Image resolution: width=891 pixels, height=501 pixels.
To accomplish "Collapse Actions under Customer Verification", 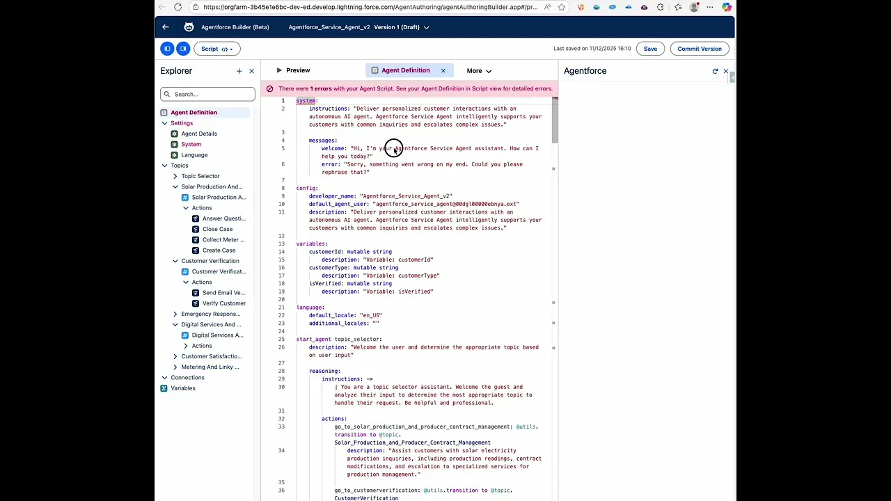I will (185, 282).
